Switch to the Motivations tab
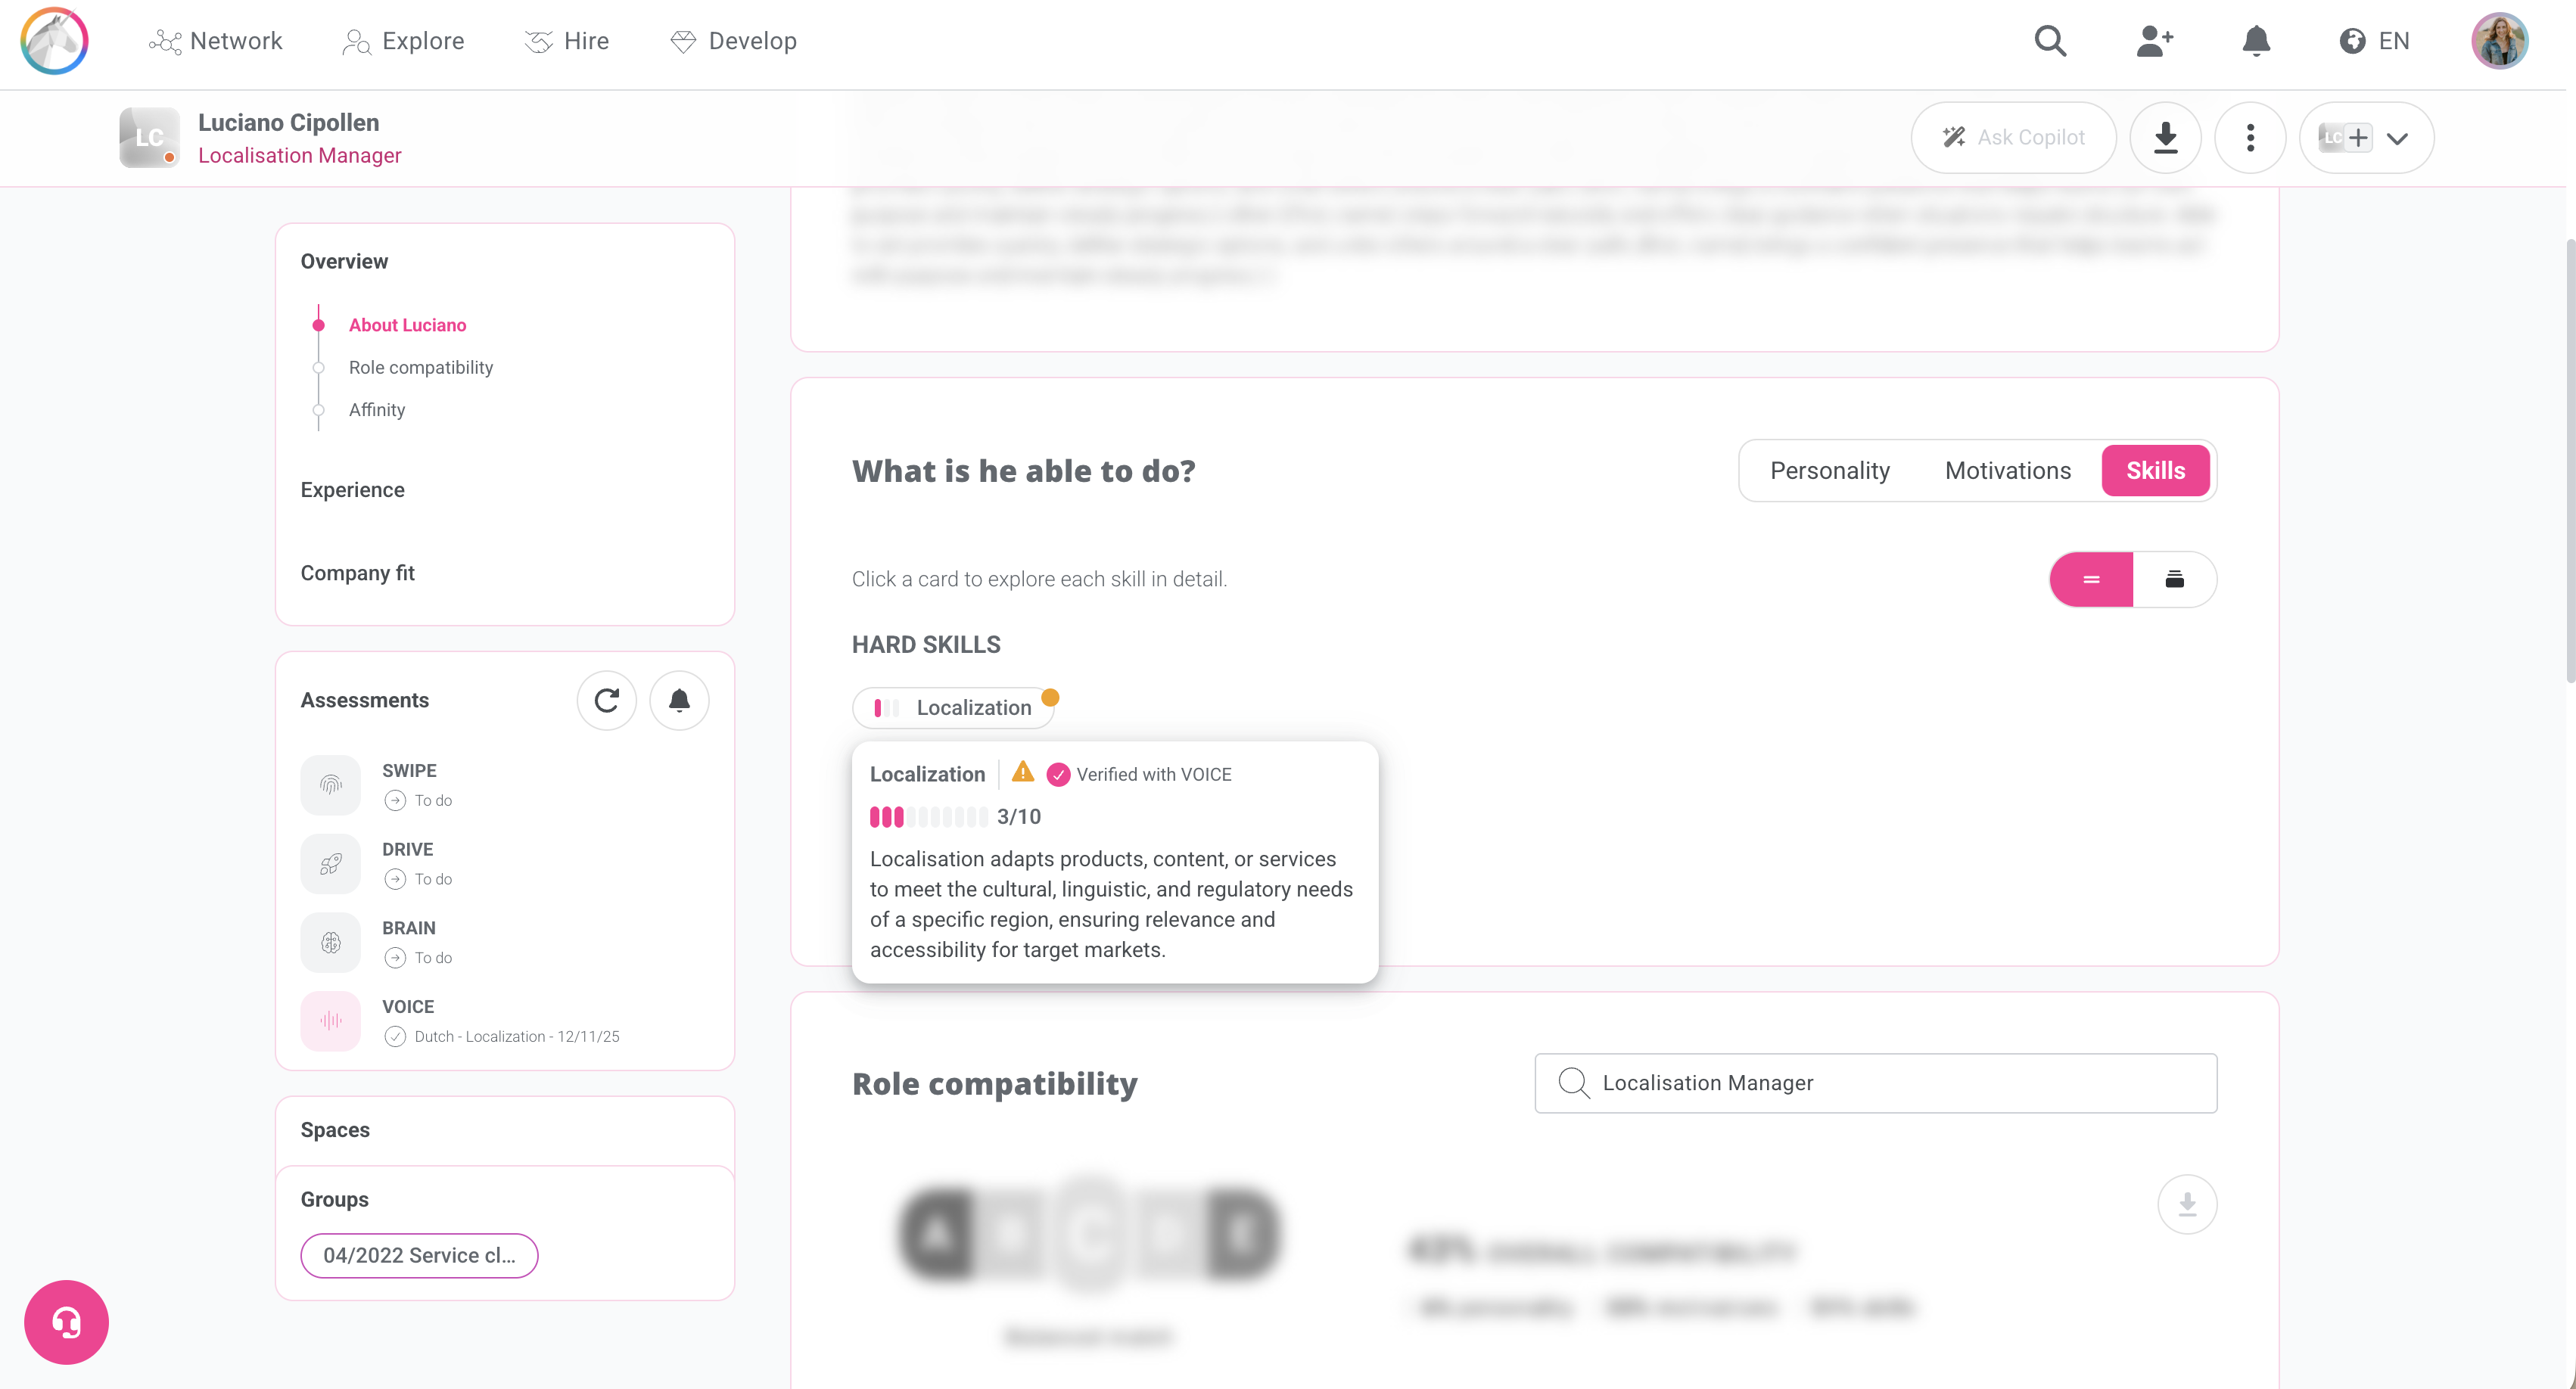Screen dimensions: 2576x1389 pyautogui.click(x=2007, y=470)
